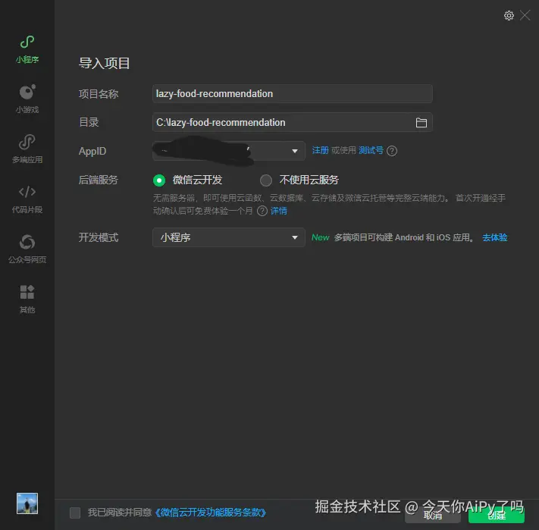Viewport: 539px width, 530px height.
Task: Focus the 项目名称 input field
Action: point(292,94)
